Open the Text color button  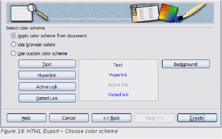point(47,64)
